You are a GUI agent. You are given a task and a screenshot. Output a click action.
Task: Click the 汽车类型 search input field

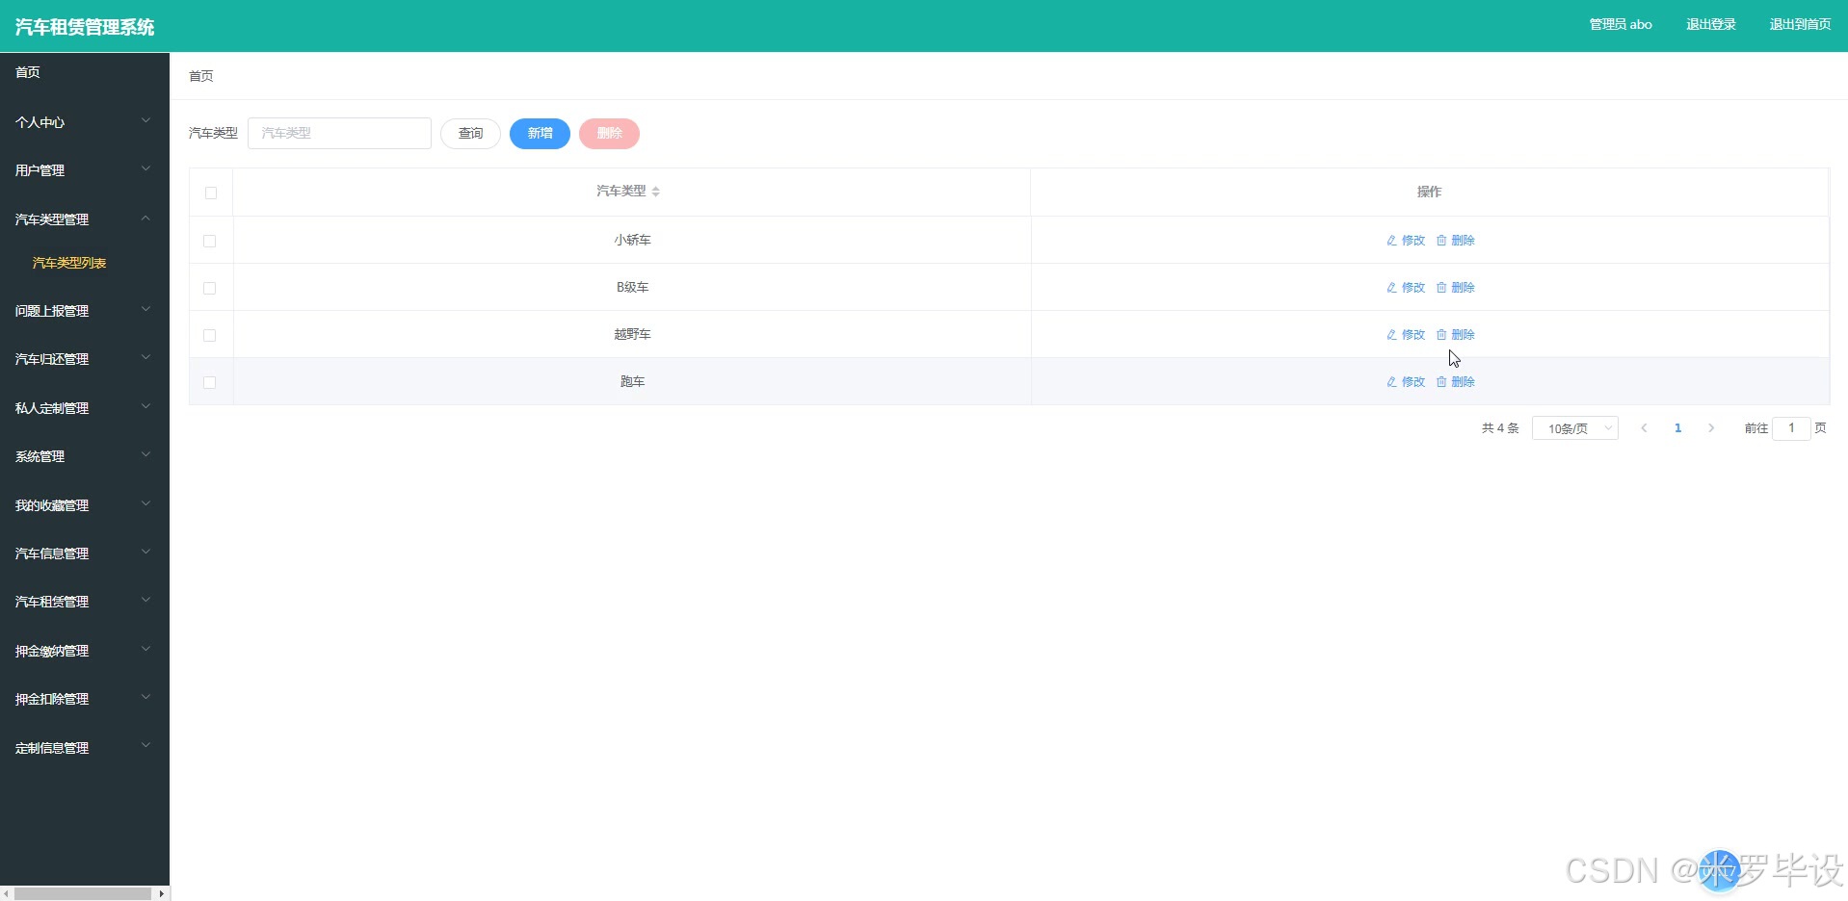pyautogui.click(x=339, y=134)
